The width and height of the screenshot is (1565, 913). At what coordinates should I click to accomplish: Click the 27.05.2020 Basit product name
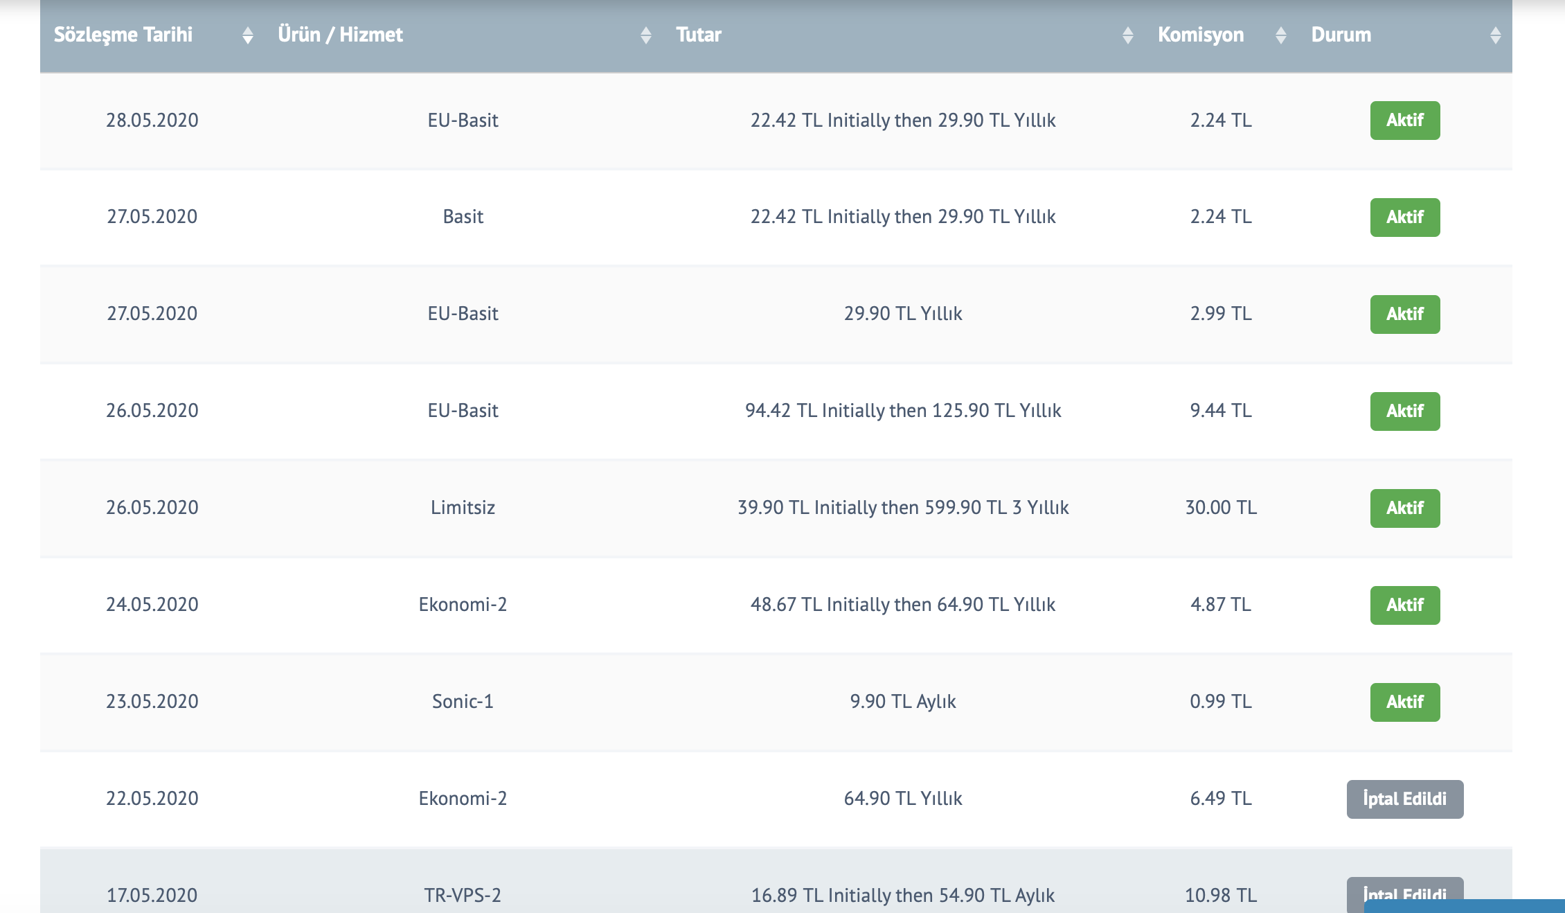click(x=463, y=217)
